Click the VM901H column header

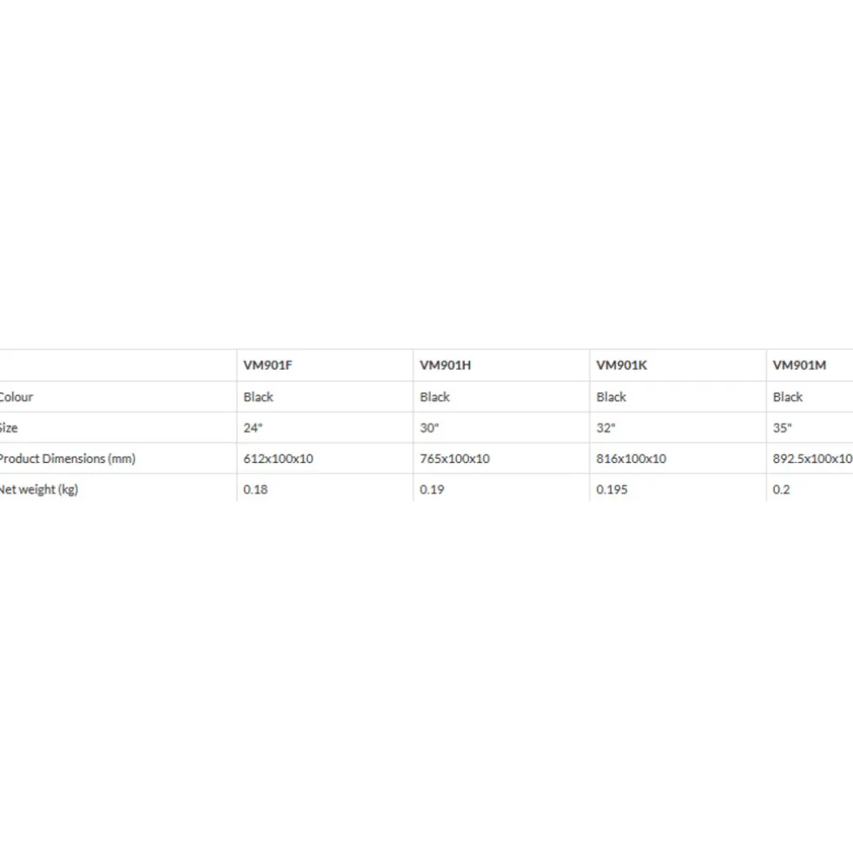point(445,366)
